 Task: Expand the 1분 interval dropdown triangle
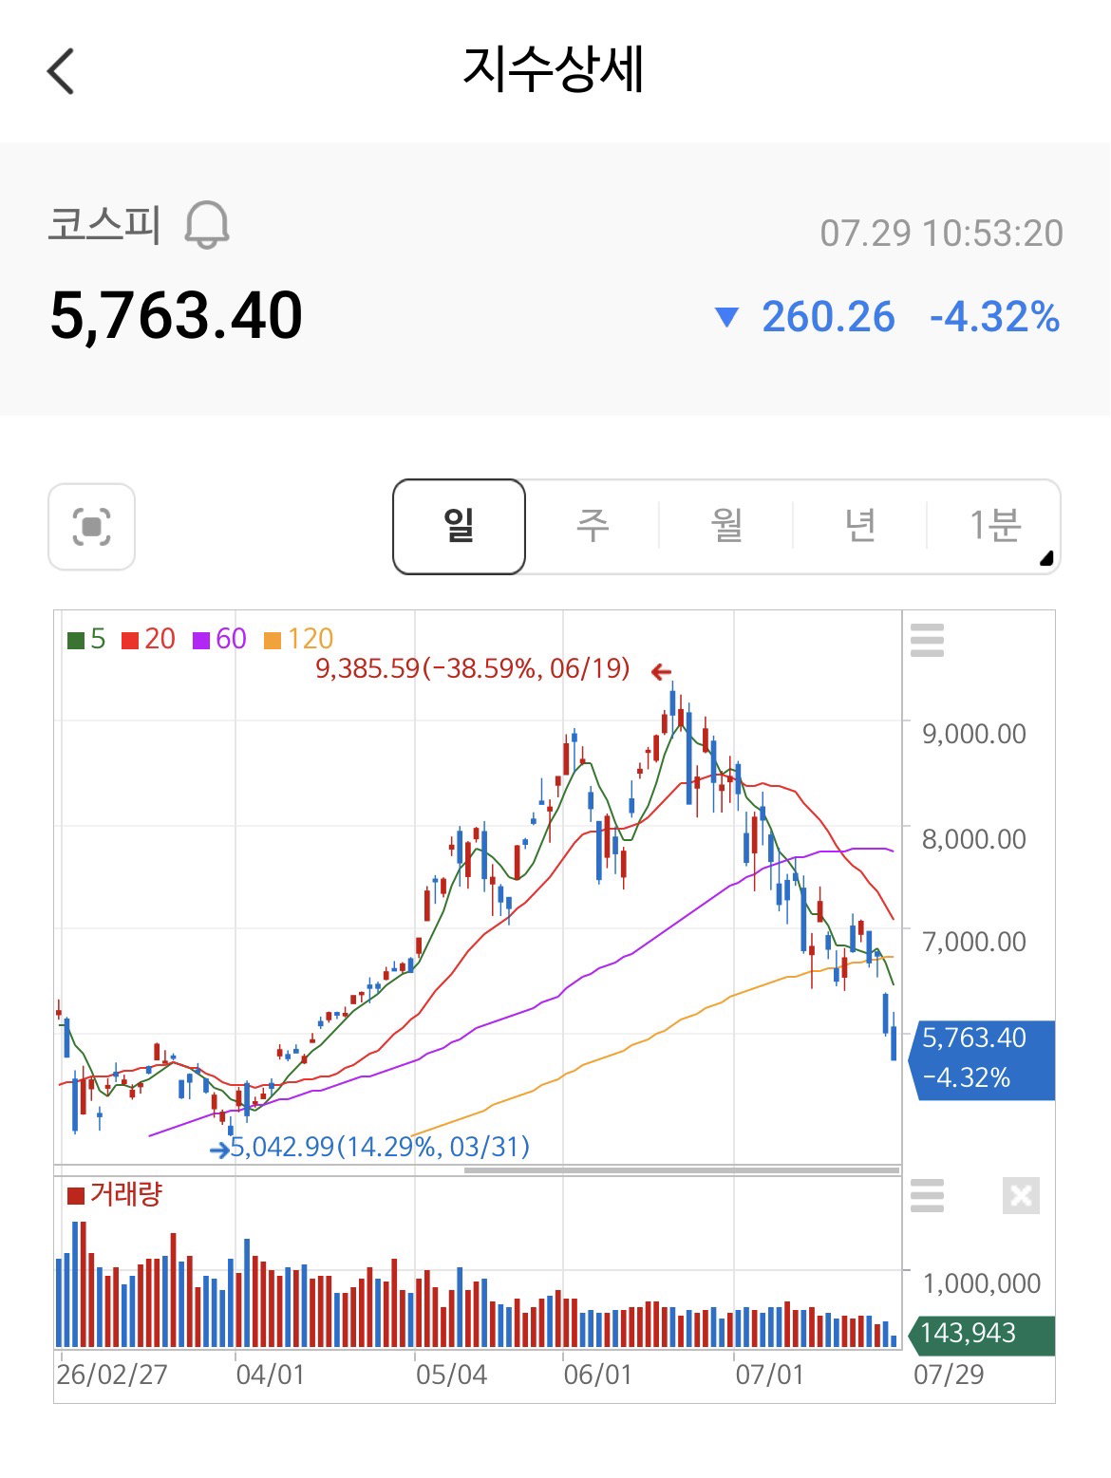(x=1046, y=558)
